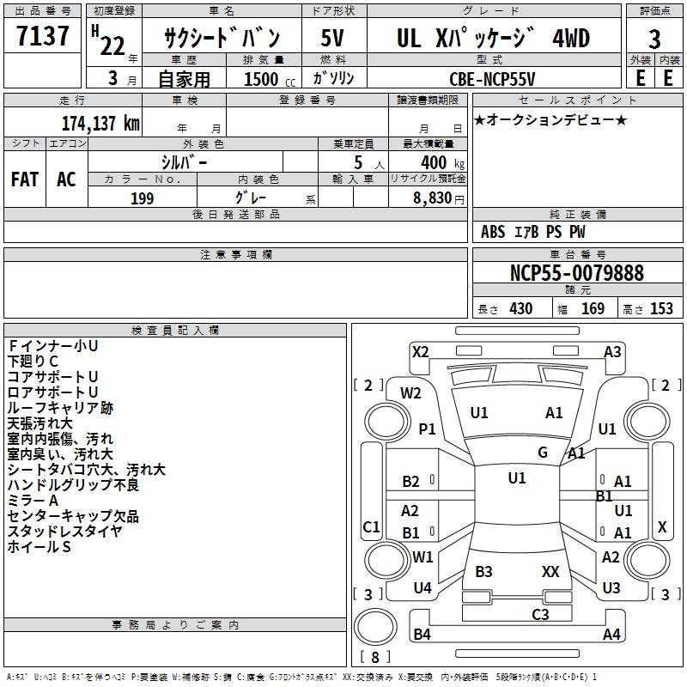The image size is (687, 687).
Task: Click the 注意事項欄 header
Action: pos(235,254)
